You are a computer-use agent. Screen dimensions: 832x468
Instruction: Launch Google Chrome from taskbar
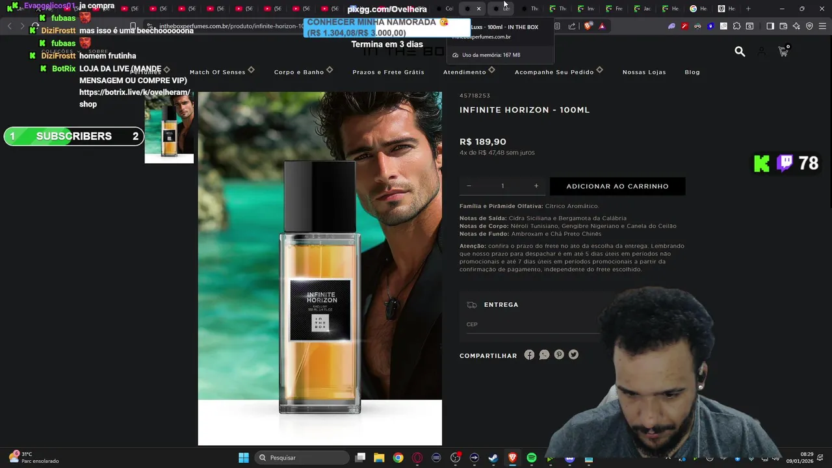[398, 458]
